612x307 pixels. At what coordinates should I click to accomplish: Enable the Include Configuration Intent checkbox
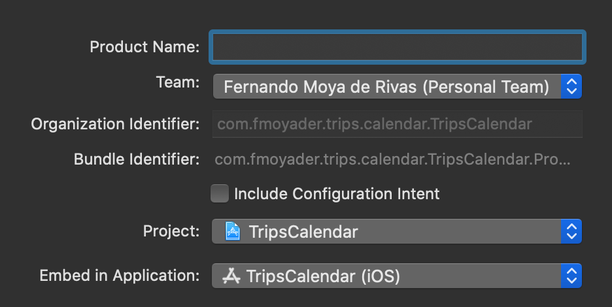click(x=220, y=193)
